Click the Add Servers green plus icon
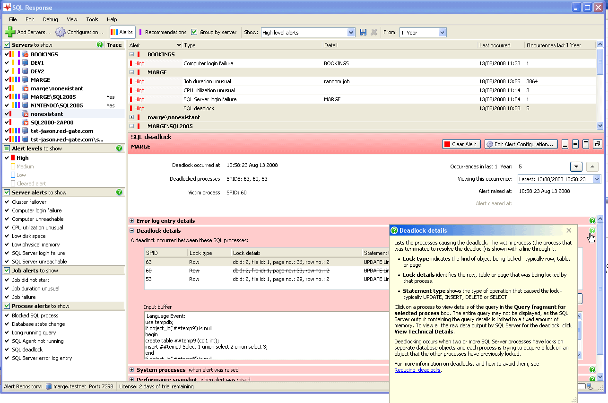This screenshot has height=403, width=608. [10, 32]
